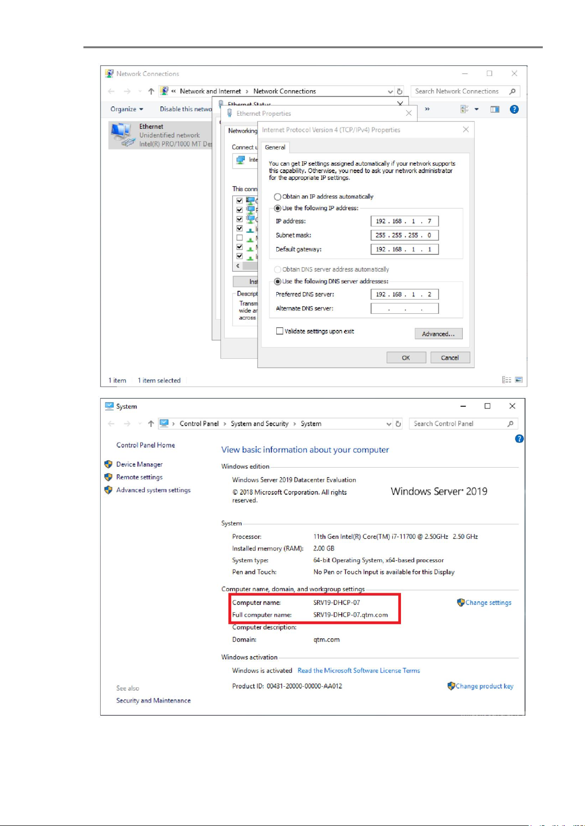The image size is (585, 826).
Task: Read the Microsoft Software License Terms
Action: (359, 671)
